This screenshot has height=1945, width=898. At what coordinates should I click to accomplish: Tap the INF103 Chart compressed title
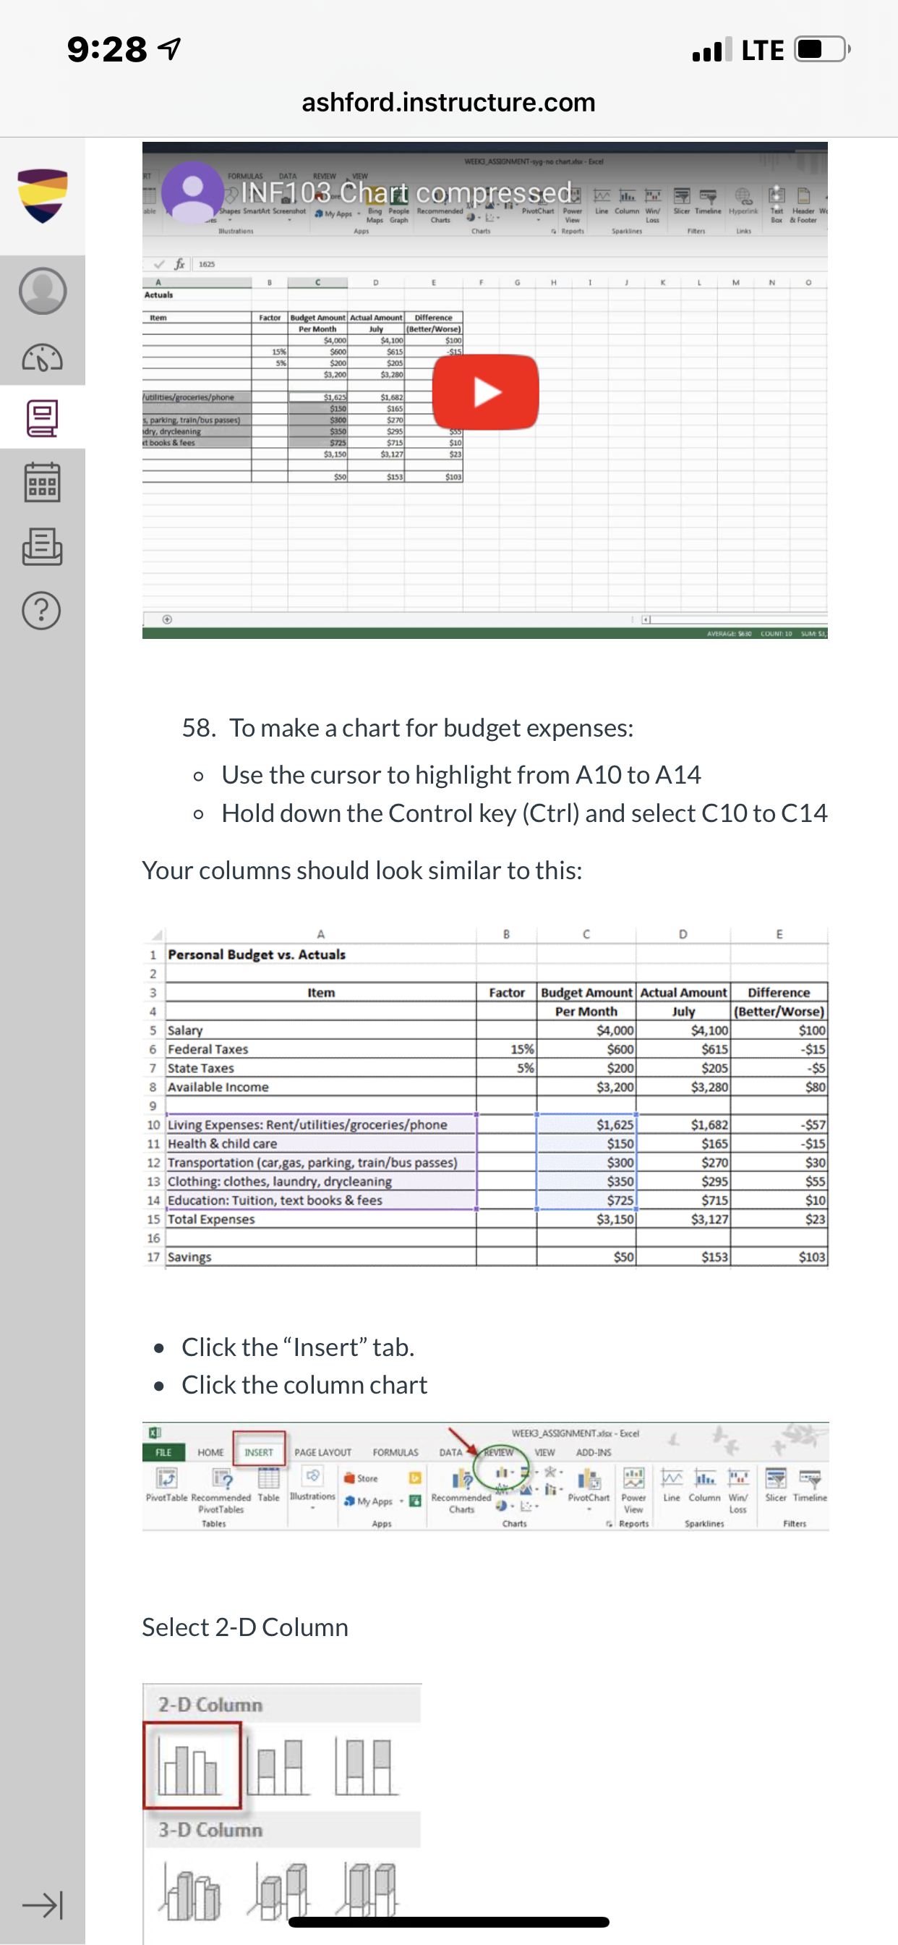tap(406, 192)
